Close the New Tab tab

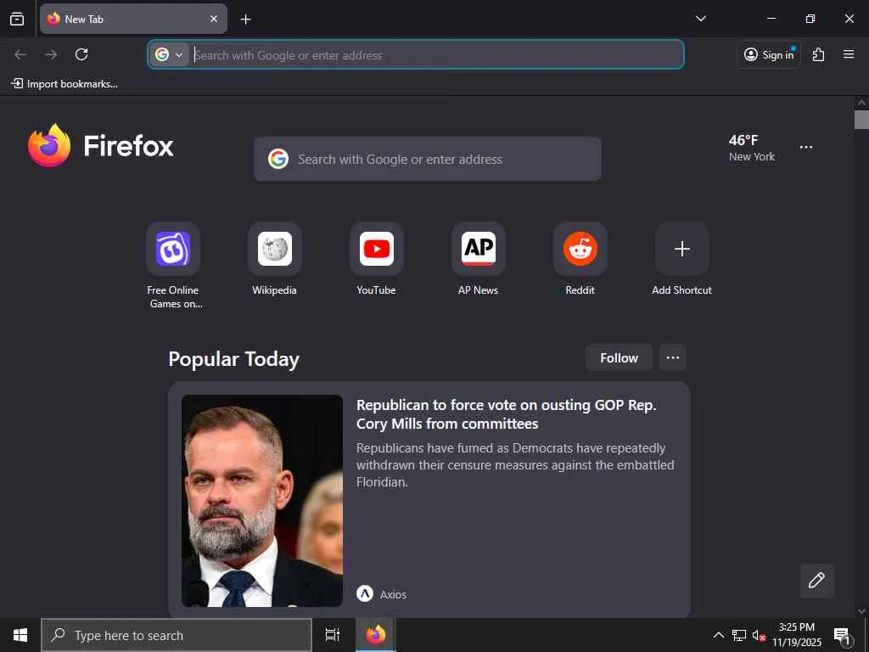click(213, 19)
